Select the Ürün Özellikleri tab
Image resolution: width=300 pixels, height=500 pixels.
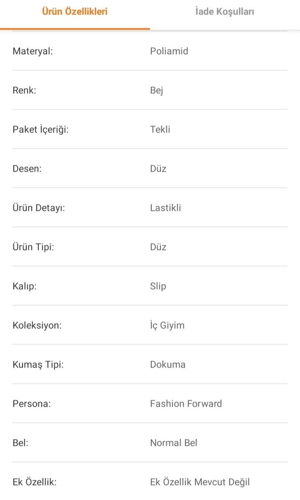click(75, 12)
